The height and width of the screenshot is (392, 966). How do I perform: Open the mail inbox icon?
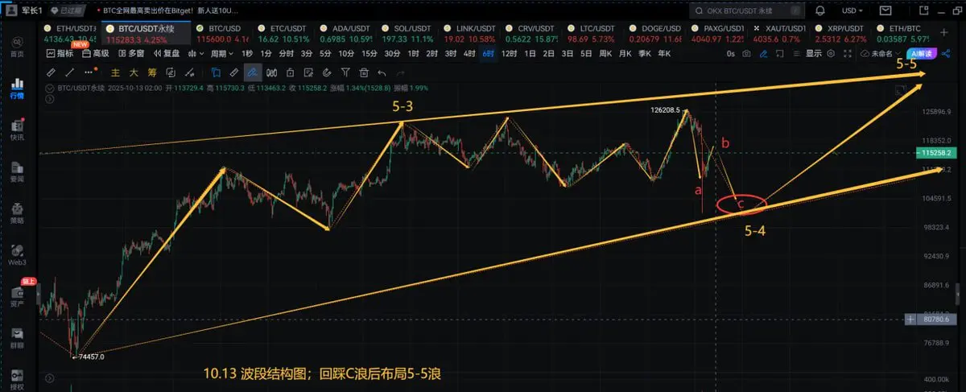tap(886, 10)
